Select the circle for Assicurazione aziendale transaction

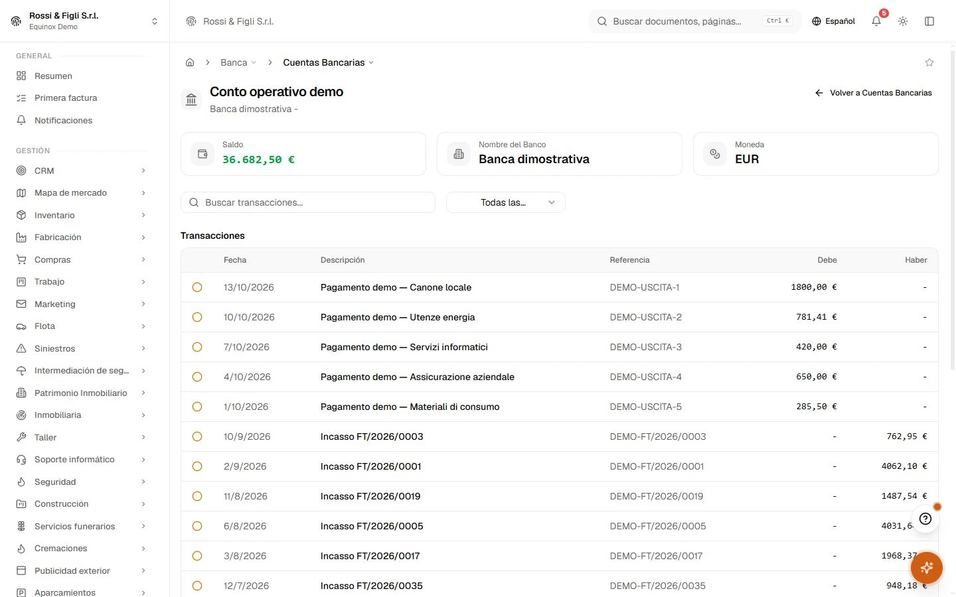coord(197,377)
